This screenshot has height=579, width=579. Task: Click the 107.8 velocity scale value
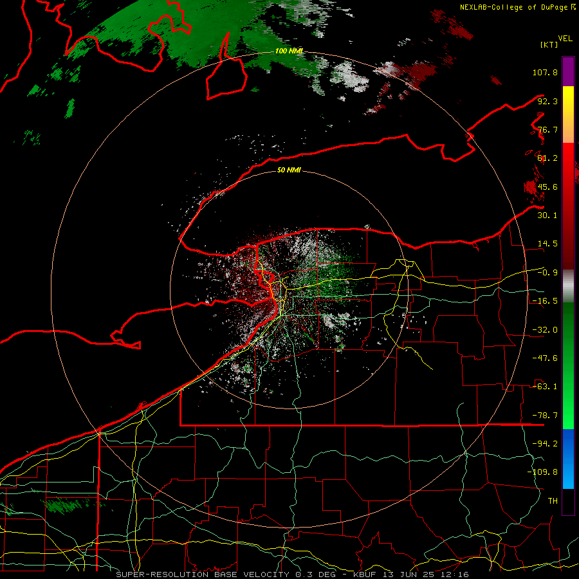[x=545, y=72]
